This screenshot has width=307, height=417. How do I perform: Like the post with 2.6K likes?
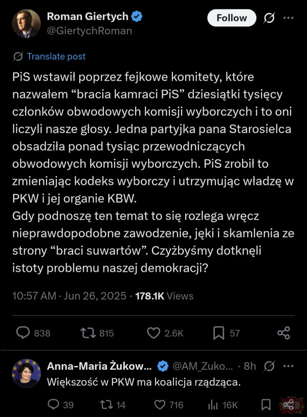pyautogui.click(x=153, y=333)
